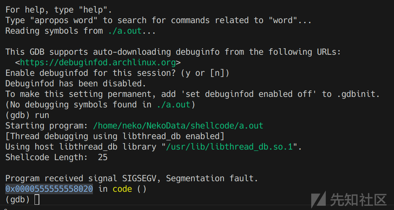
Task: Click the 'Thread debugging using libthread_db enabled' line
Action: pos(114,136)
